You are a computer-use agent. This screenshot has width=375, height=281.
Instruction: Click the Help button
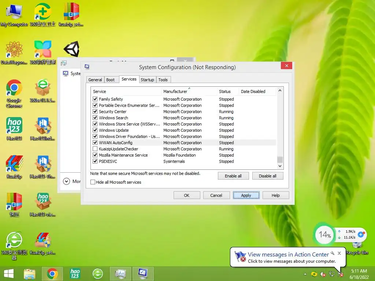click(x=275, y=195)
